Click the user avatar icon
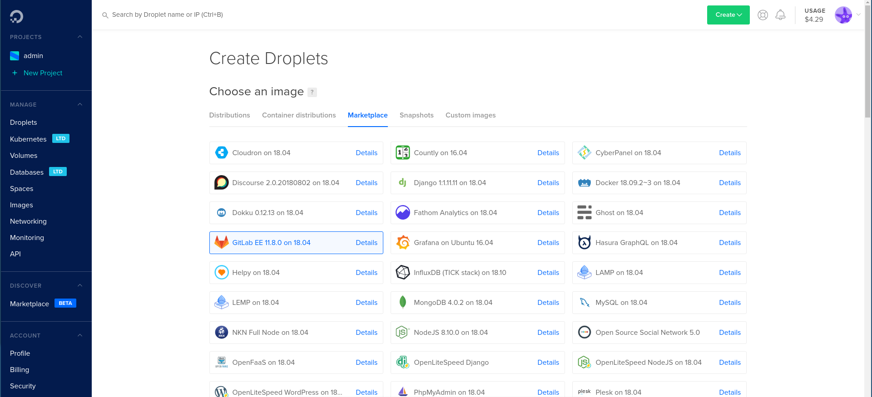 pyautogui.click(x=843, y=15)
